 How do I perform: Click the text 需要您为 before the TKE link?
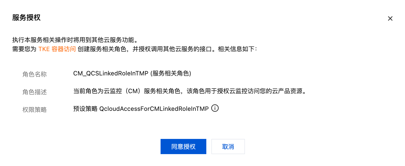point(24,49)
